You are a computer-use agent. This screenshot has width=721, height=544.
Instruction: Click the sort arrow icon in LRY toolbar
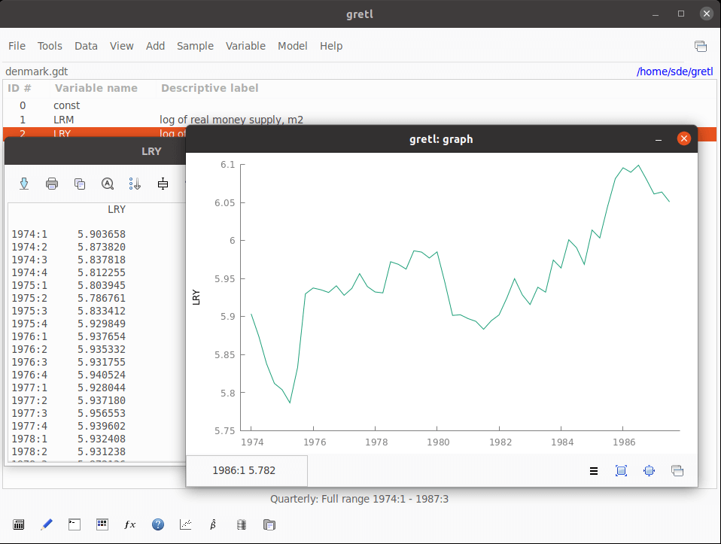(135, 184)
